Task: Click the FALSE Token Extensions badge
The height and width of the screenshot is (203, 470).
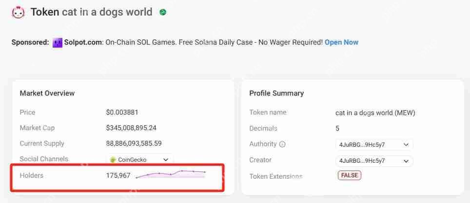Action: coord(349,175)
